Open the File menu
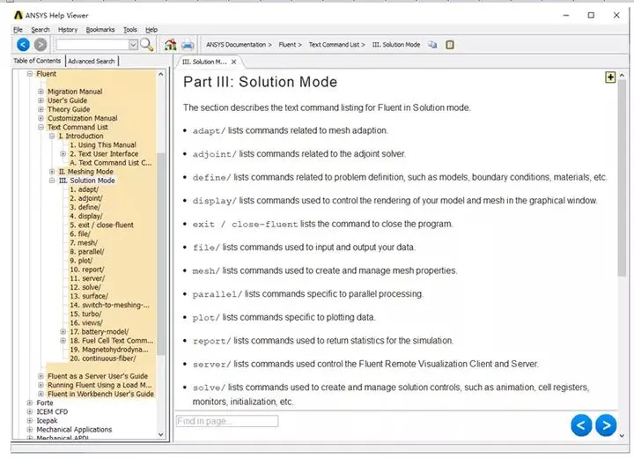This screenshot has height=458, width=634. pyautogui.click(x=18, y=30)
